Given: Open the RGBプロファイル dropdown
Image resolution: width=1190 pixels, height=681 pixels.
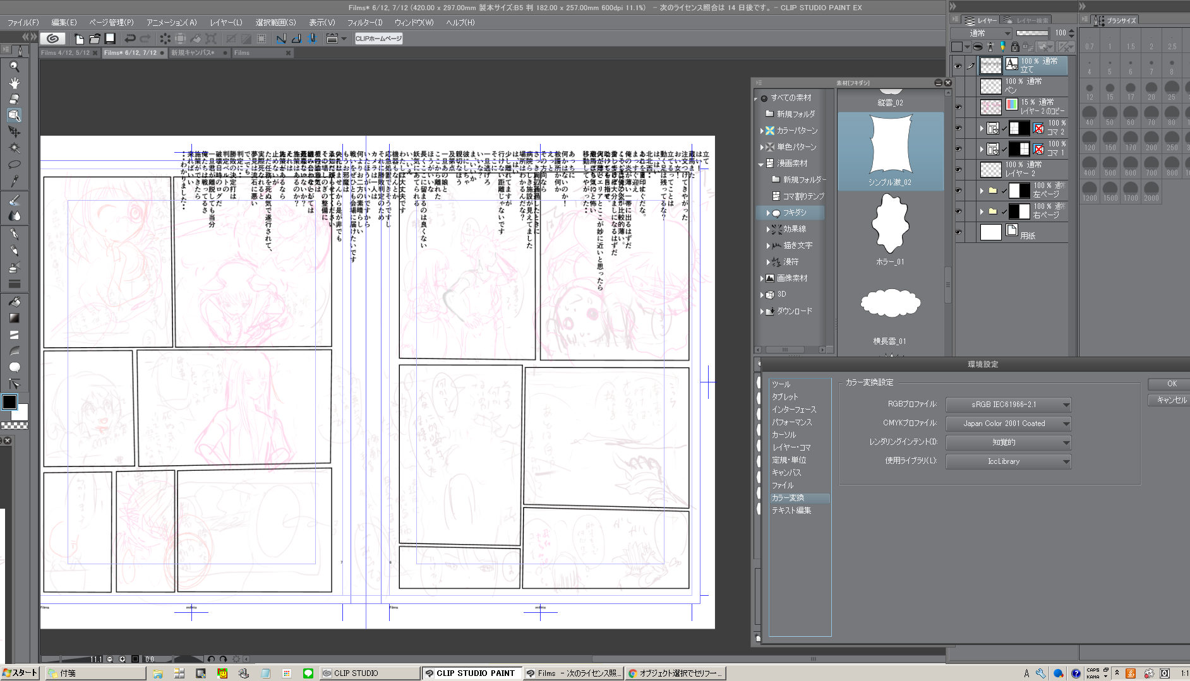Looking at the screenshot, I should [x=1008, y=405].
